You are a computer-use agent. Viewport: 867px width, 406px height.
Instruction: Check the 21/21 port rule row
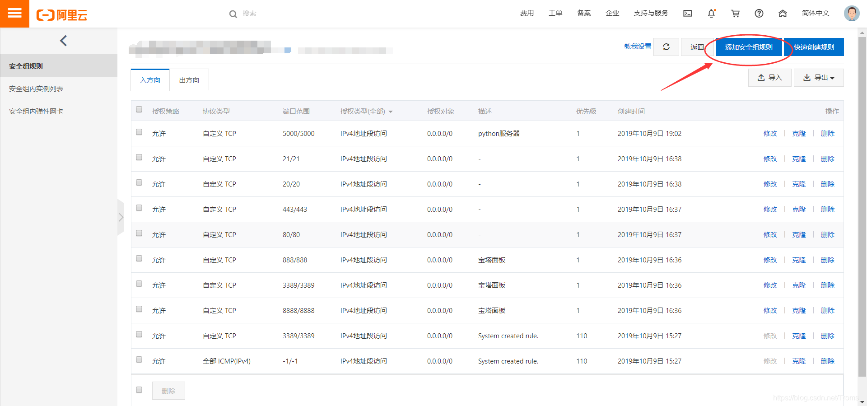tap(139, 157)
